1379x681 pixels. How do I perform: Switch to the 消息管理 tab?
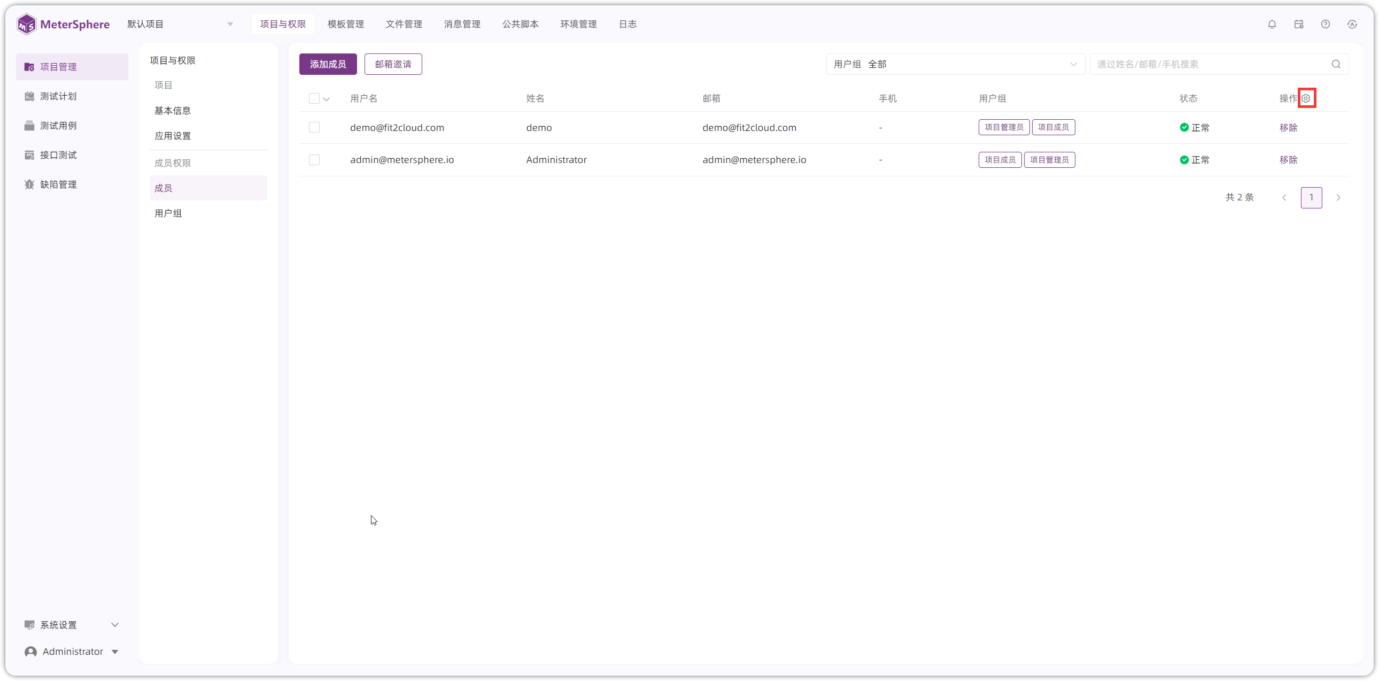pyautogui.click(x=462, y=24)
